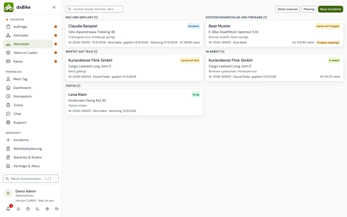Open Beat Muster order card
Viewport: 347px width, 217px height.
[274, 34]
